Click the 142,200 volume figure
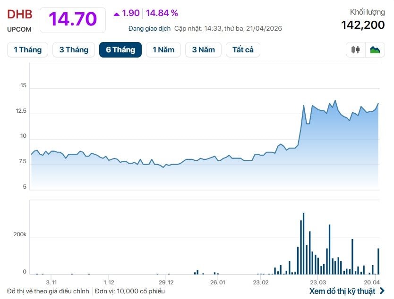Screen dimensions: 394x299 [363, 25]
